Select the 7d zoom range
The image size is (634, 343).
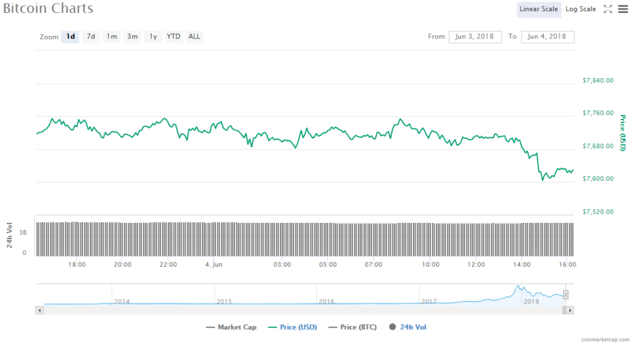pos(91,37)
